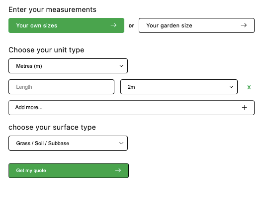Screen dimensions: 269x201
Task: Open the Grass / Soil / Subbase selector
Action: (x=68, y=143)
